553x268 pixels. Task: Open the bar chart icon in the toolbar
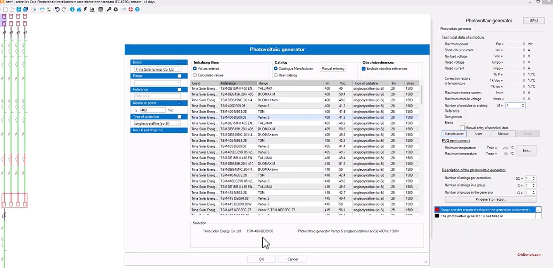(x=92, y=9)
